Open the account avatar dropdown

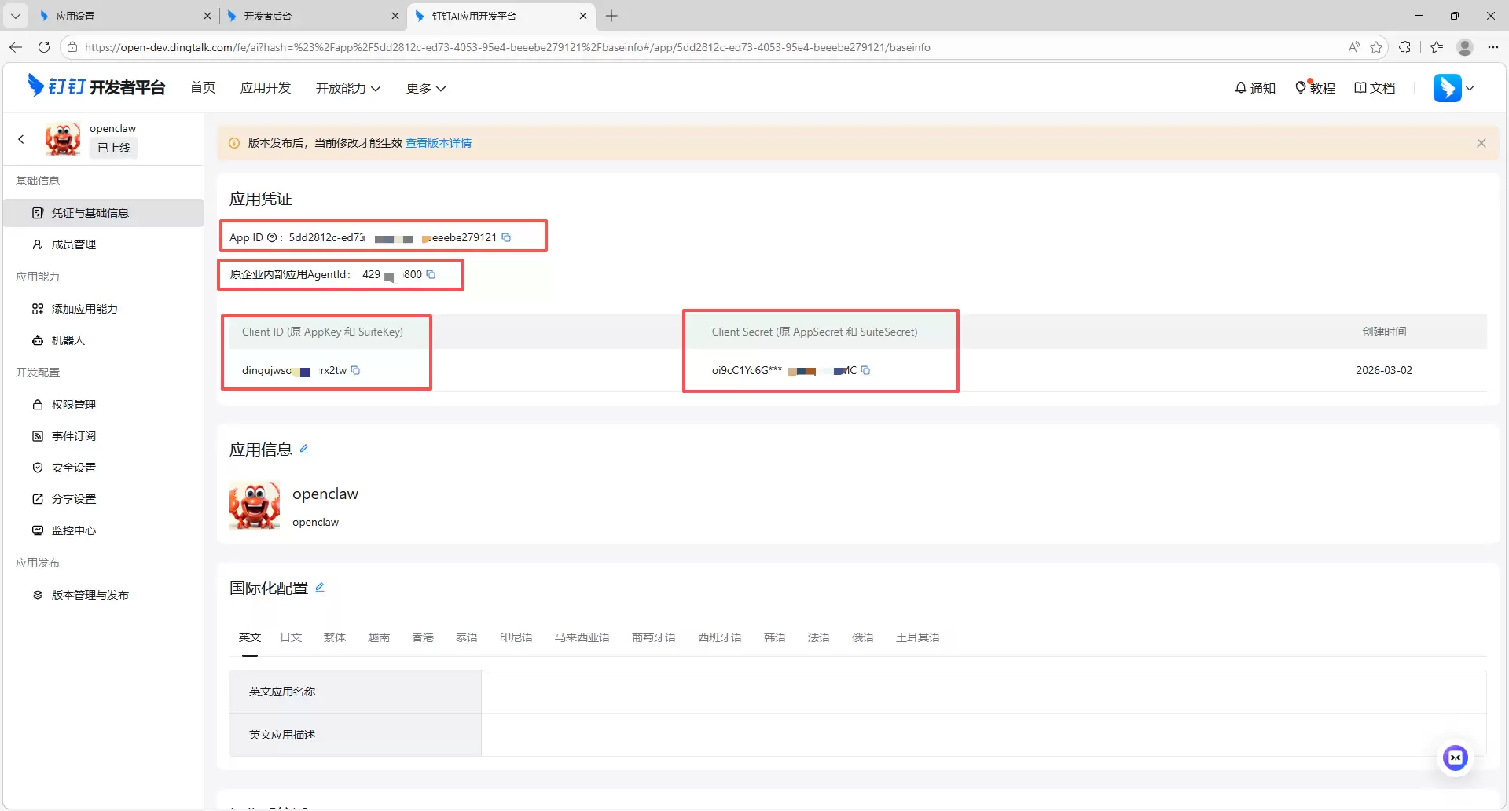(x=1453, y=88)
